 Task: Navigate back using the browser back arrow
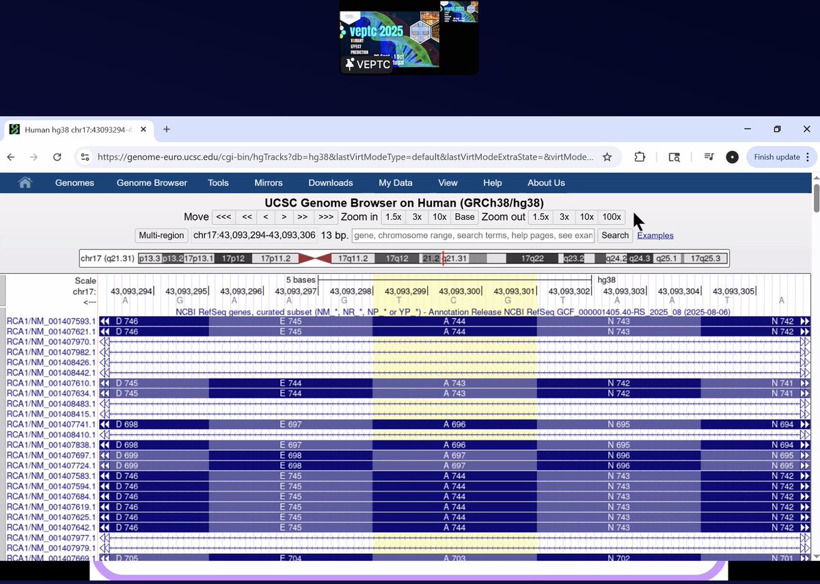point(10,156)
